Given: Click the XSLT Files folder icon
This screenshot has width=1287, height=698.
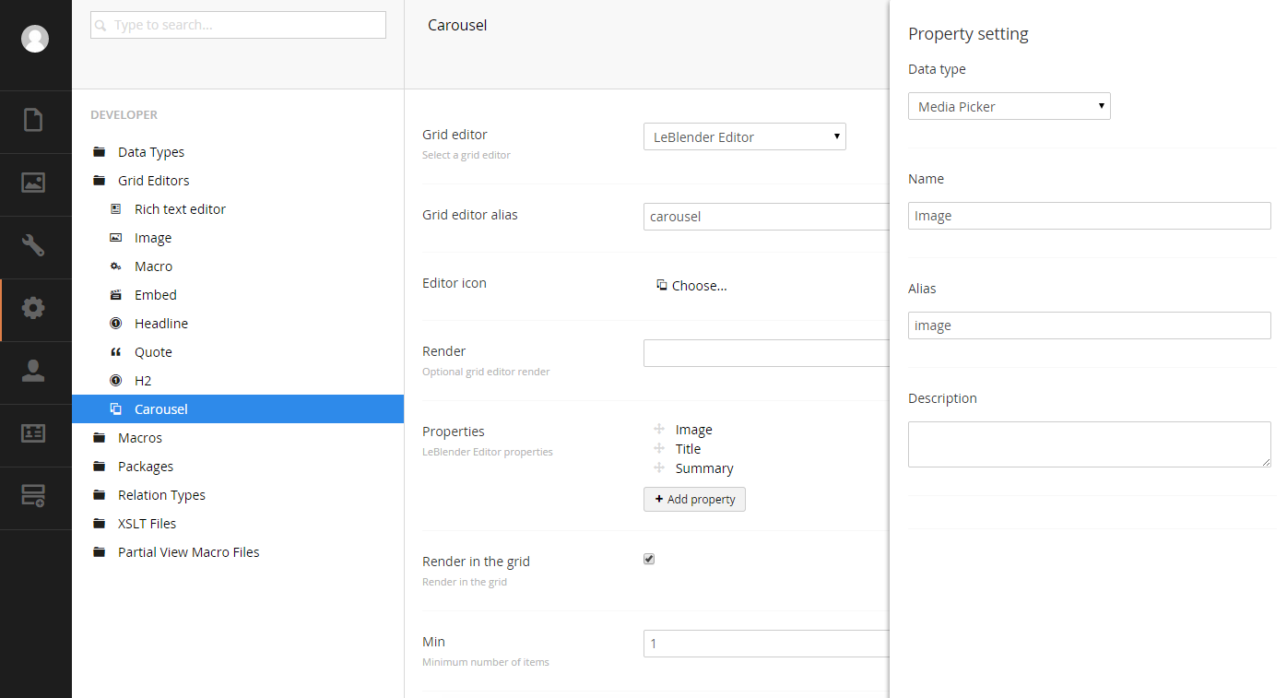Looking at the screenshot, I should [x=99, y=524].
